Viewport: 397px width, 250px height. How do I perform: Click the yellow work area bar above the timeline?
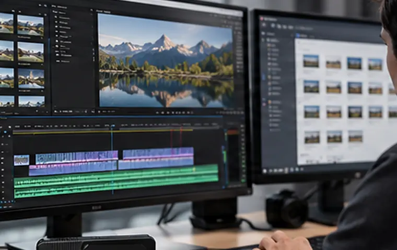[102, 132]
